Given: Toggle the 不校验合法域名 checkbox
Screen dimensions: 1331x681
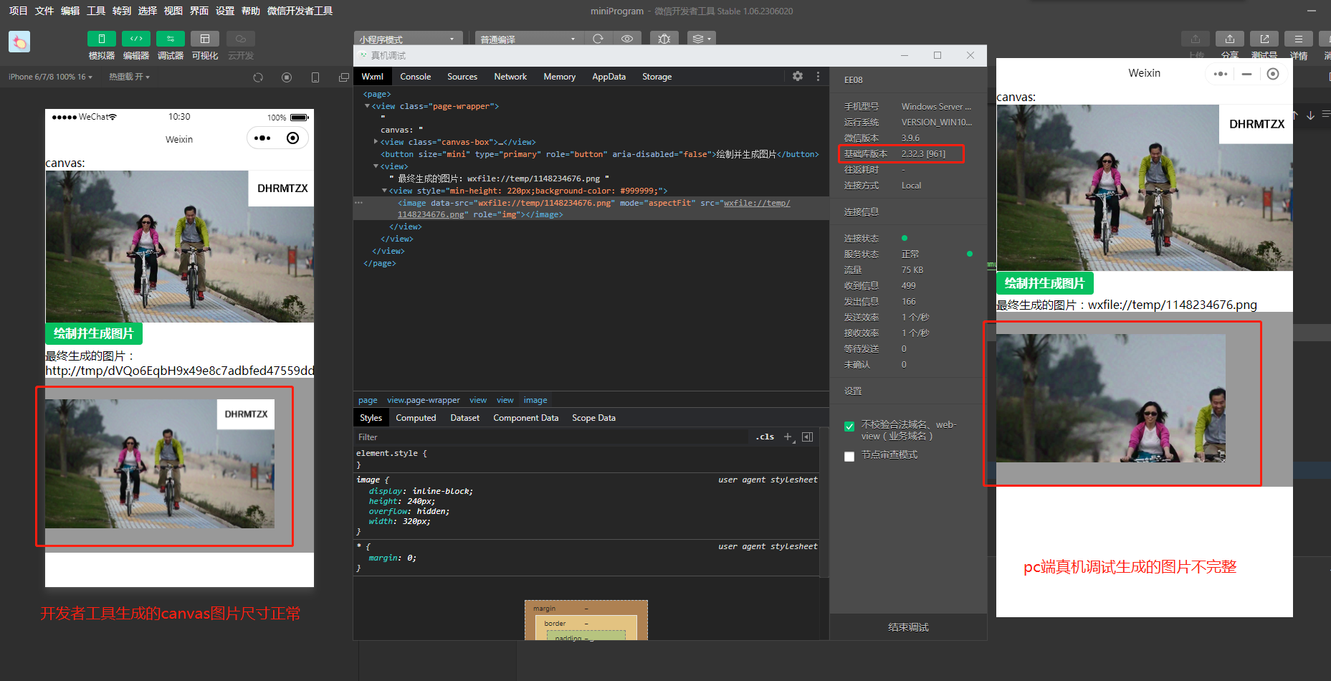Looking at the screenshot, I should [x=849, y=426].
